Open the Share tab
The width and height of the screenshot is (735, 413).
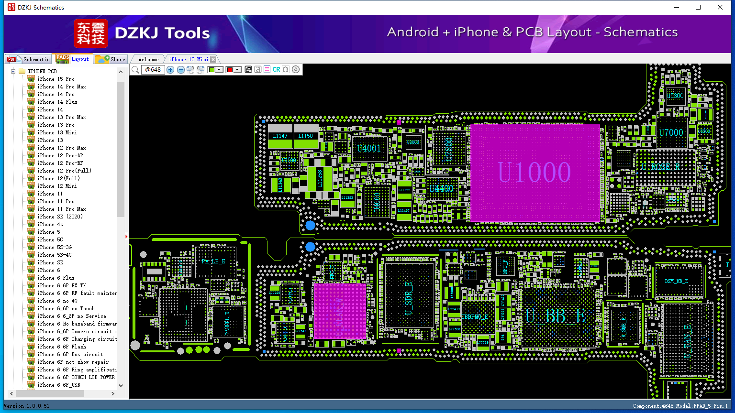tap(110, 59)
